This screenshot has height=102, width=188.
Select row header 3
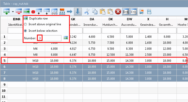4,49
